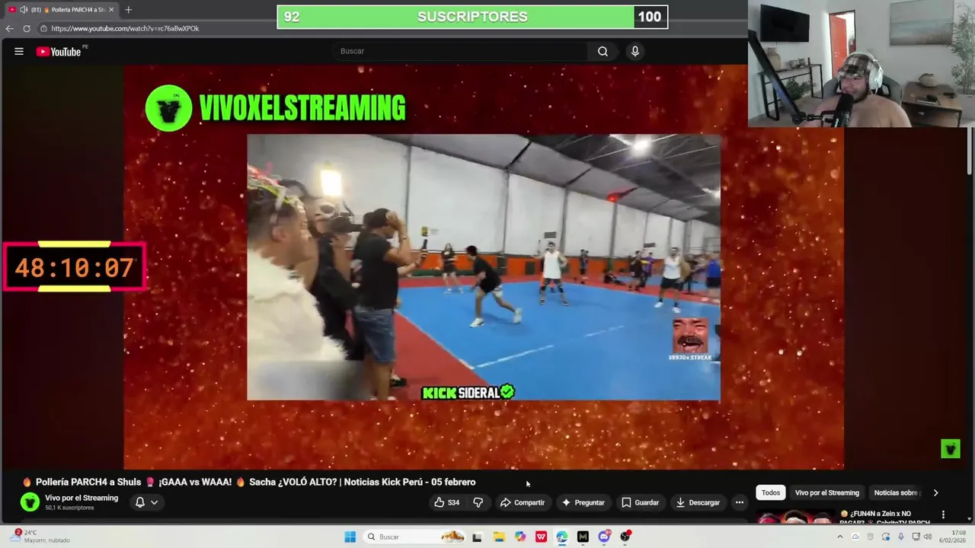Screen dimensions: 975x548
Task: Download the video with Descargar
Action: 697,502
